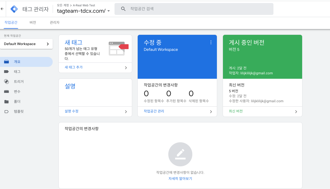Click the 템플릿 template label icon

7,111
